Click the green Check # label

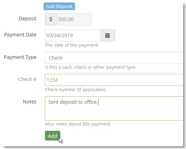(x=27, y=79)
